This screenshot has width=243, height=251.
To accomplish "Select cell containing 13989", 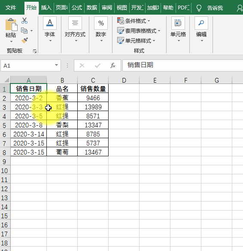I will (93, 107).
